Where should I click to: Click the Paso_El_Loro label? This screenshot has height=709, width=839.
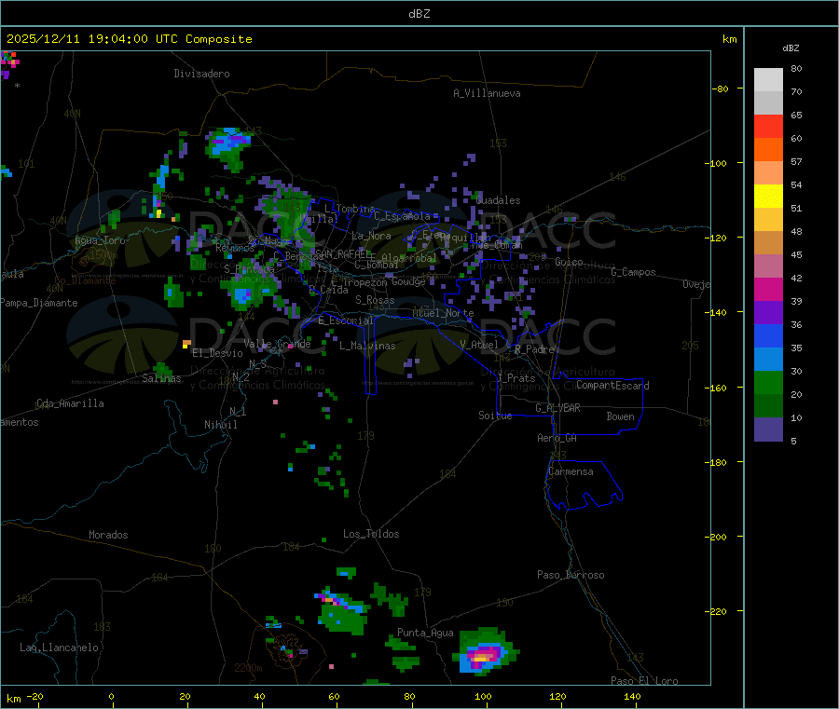coord(645,681)
